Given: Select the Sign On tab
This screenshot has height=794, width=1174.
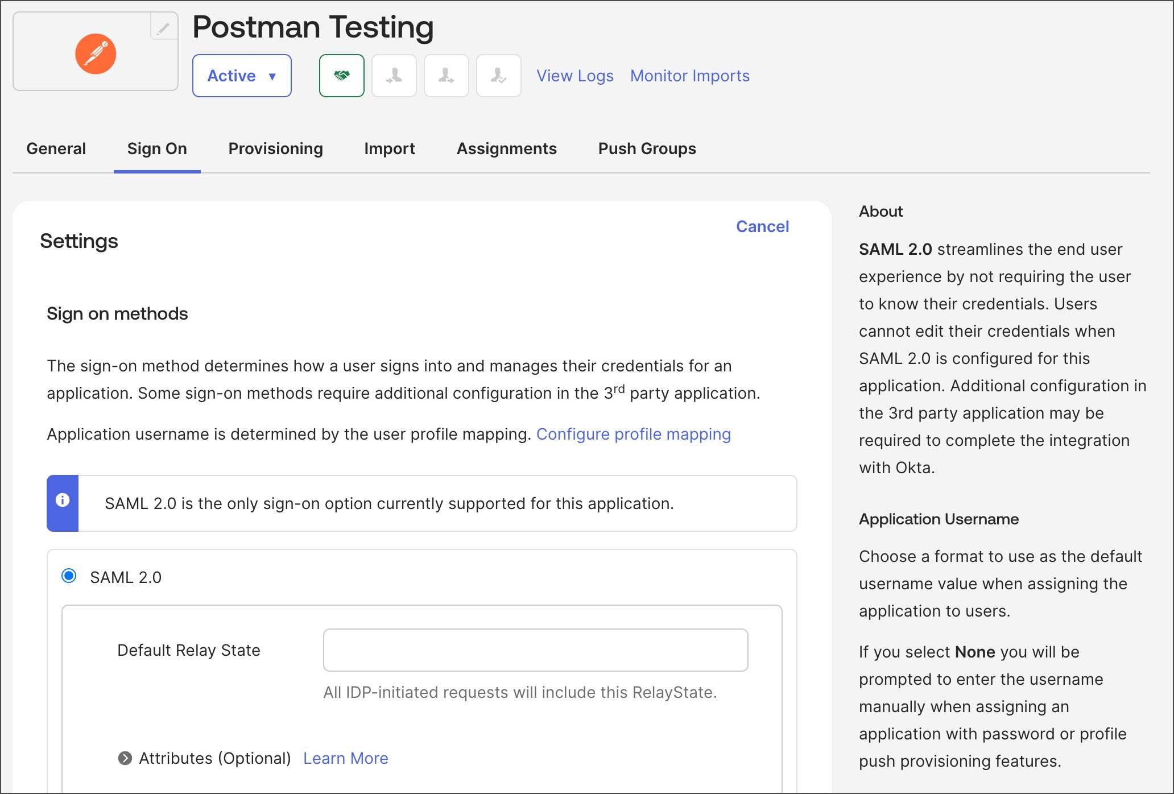Looking at the screenshot, I should pos(157,148).
